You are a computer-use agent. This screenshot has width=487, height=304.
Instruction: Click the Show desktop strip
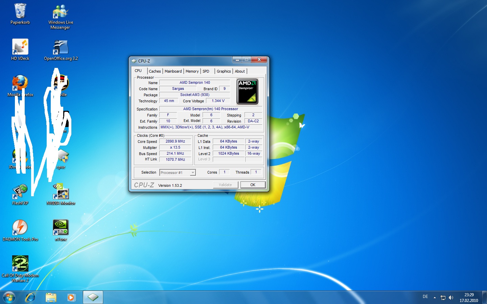coord(484,297)
